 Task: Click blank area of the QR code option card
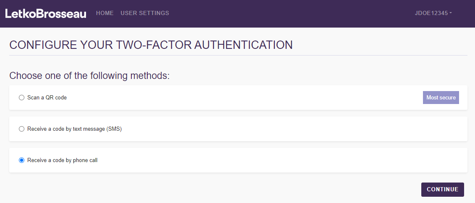click(252, 98)
